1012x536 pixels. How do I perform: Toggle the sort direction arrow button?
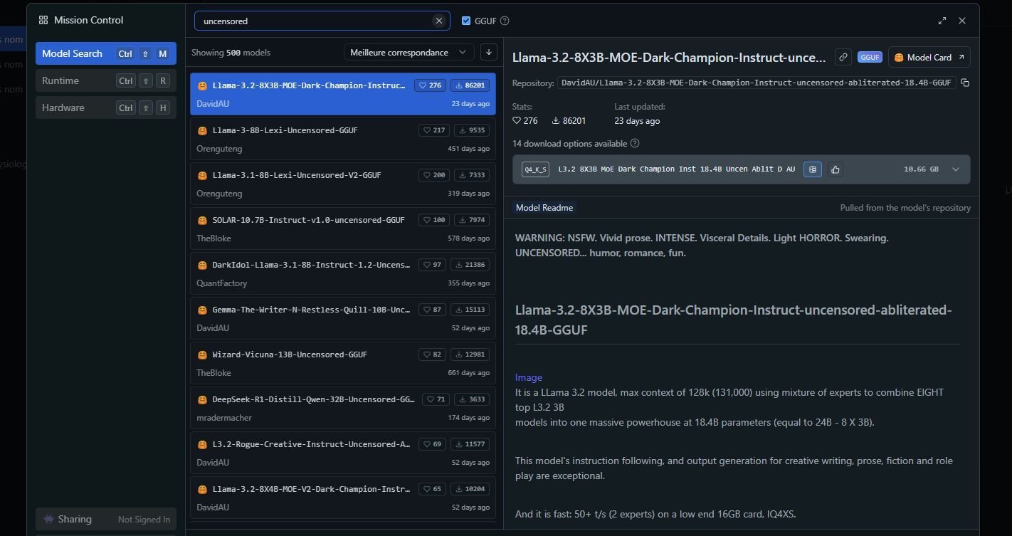pos(489,52)
